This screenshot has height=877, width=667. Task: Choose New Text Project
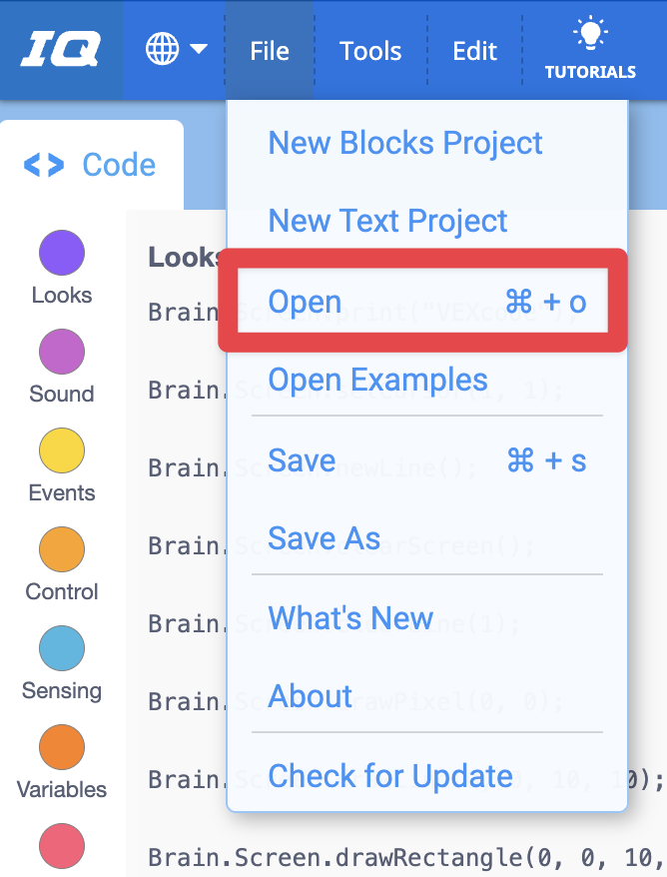pos(388,221)
